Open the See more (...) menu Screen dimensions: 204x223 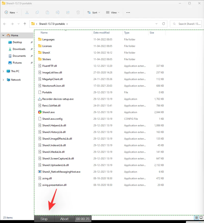[x=128, y=12]
